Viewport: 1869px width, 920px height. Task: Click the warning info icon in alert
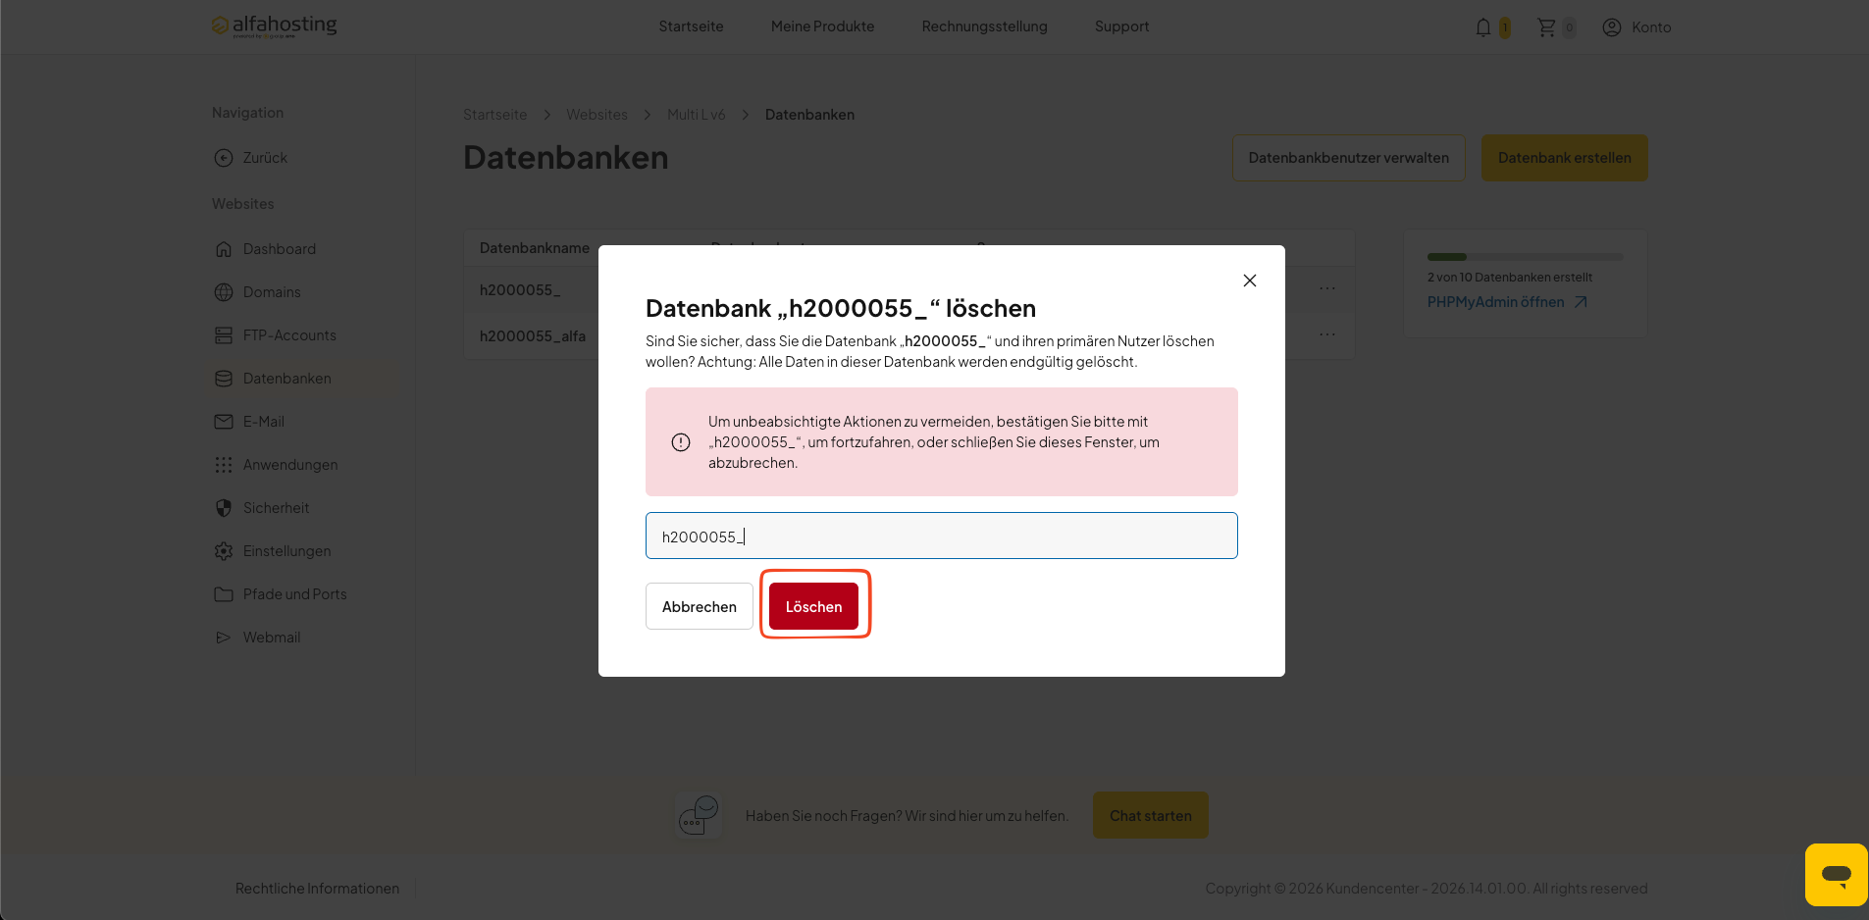[x=681, y=442]
